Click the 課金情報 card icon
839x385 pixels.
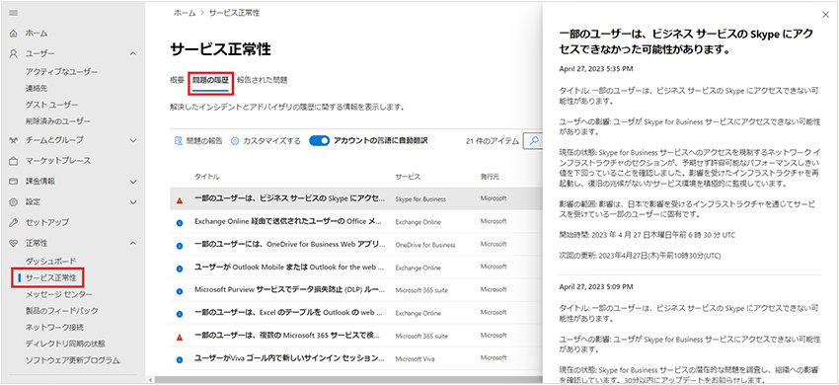tap(14, 182)
